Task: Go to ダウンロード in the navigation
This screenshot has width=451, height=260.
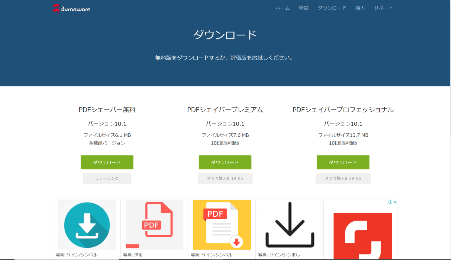Action: coord(332,8)
